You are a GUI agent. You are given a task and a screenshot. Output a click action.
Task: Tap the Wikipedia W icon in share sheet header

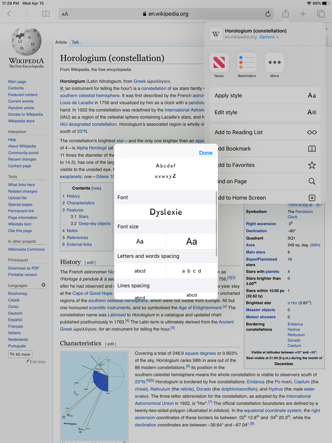216,34
